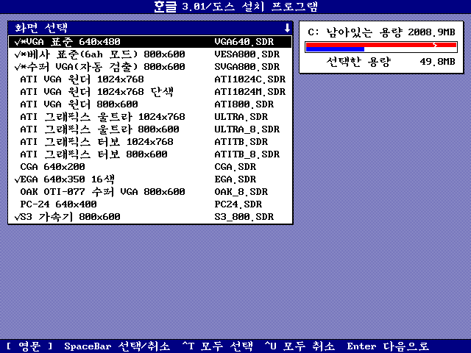Viewport: 471px width, 353px height.
Task: Click file name OAK_8.SDR
Action: pyautogui.click(x=241, y=192)
